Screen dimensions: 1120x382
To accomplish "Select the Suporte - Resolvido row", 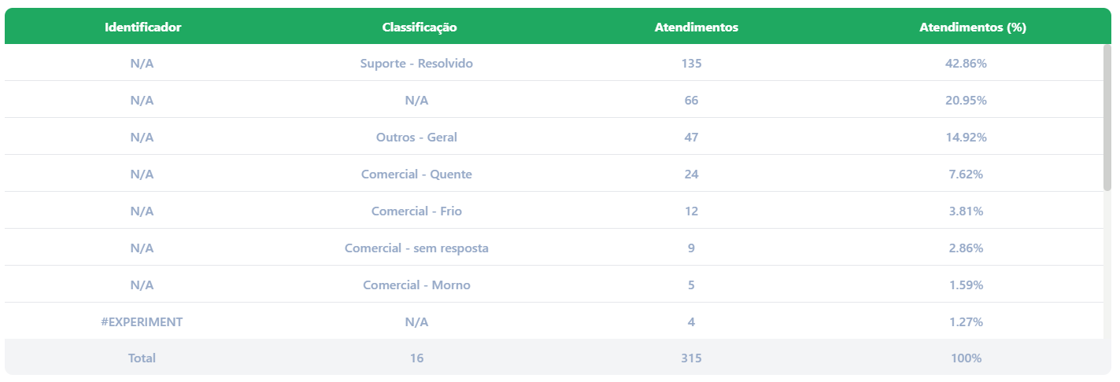I will [x=553, y=63].
